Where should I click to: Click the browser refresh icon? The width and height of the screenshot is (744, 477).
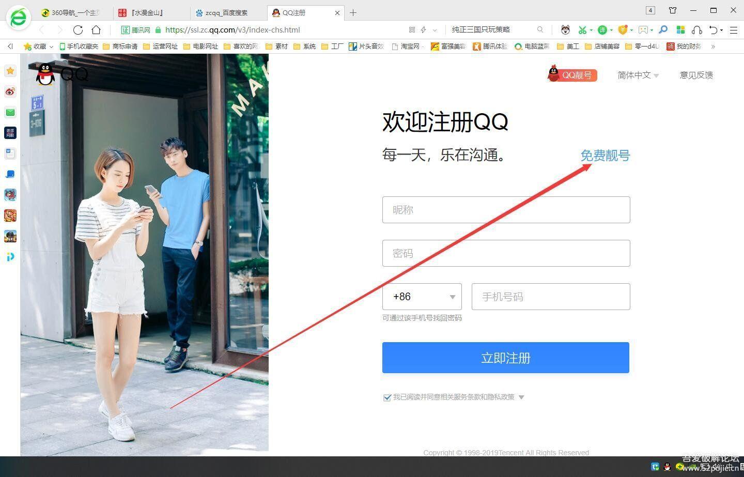[x=78, y=30]
